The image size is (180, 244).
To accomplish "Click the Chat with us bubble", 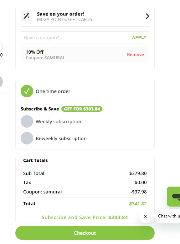I will point(168,216).
